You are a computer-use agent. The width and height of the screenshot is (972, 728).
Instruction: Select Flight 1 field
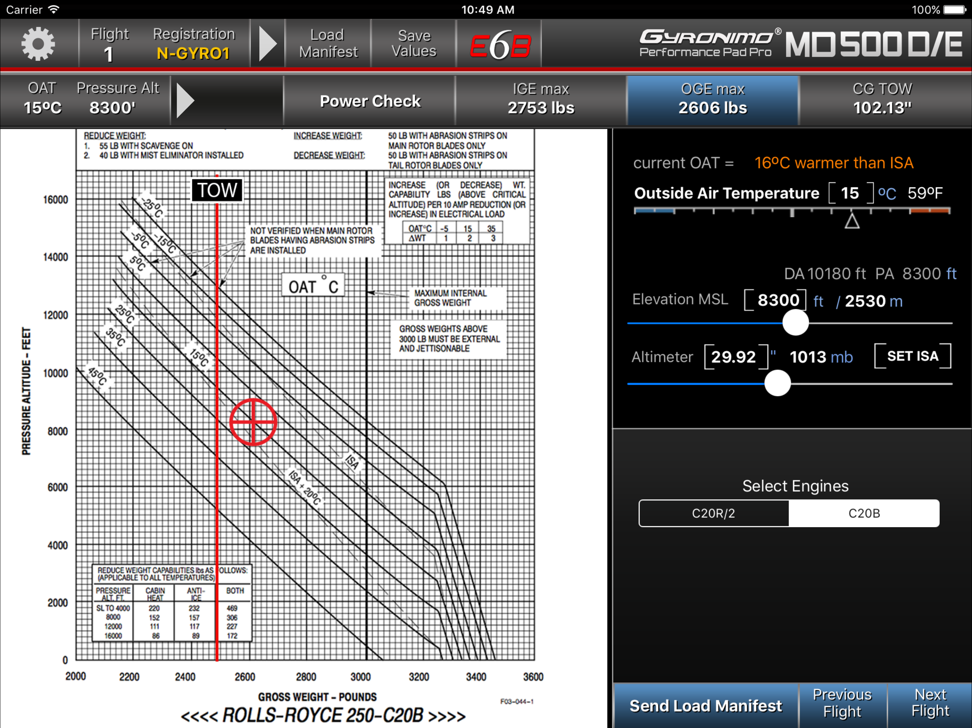point(110,44)
